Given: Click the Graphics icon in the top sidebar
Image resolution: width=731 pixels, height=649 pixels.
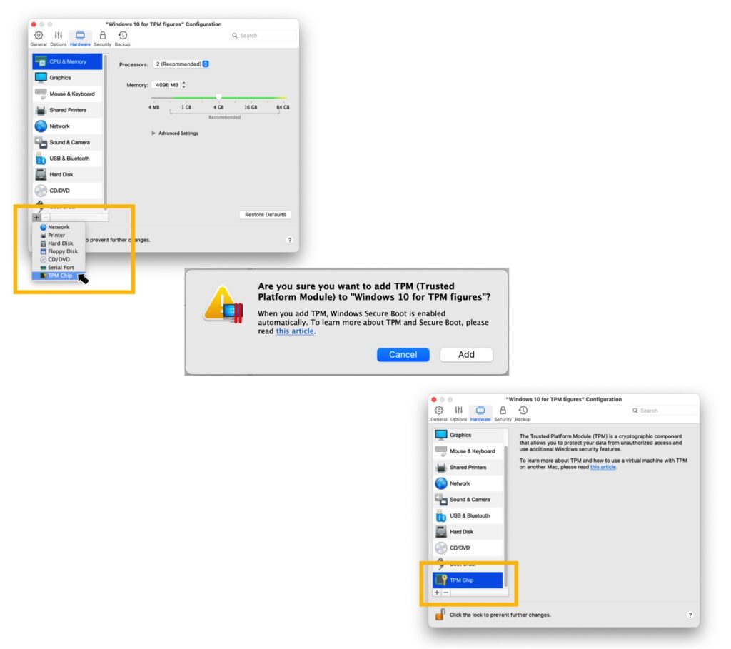Looking at the screenshot, I should pos(41,78).
